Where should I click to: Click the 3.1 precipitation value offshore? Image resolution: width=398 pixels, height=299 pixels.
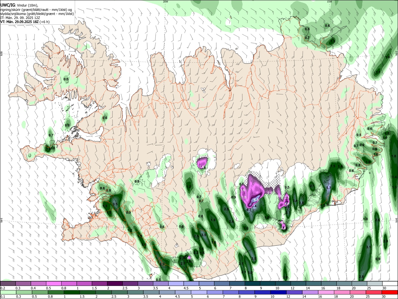[x=368, y=247]
